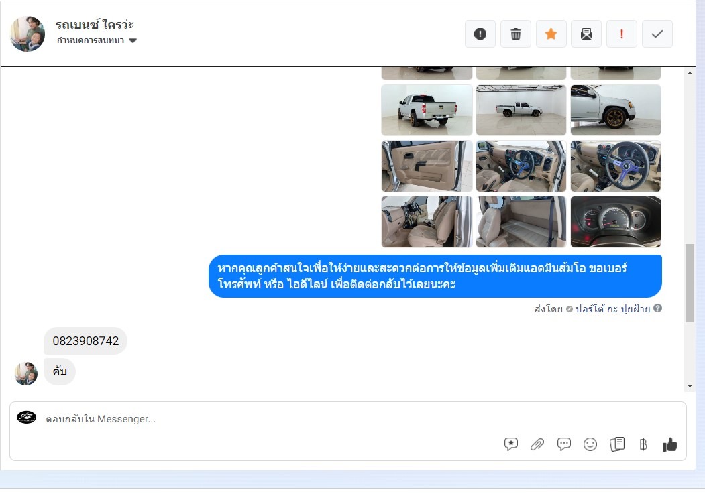Click the sender name ปอร์โต้ กะ ปุยฝ้าย

612,309
